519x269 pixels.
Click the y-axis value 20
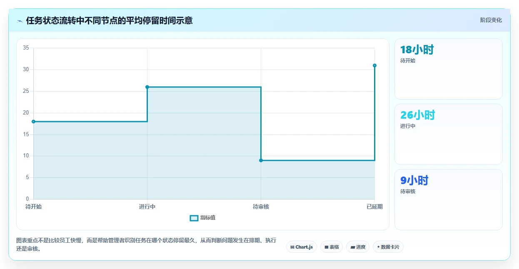26,113
